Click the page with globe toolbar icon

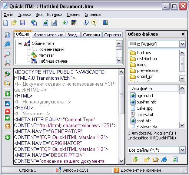click(x=46, y=23)
